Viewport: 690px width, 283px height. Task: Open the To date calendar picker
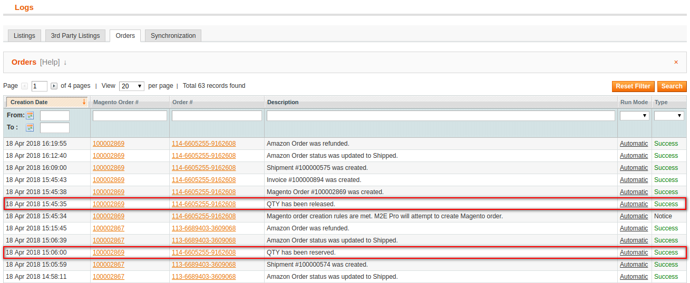[x=30, y=127]
